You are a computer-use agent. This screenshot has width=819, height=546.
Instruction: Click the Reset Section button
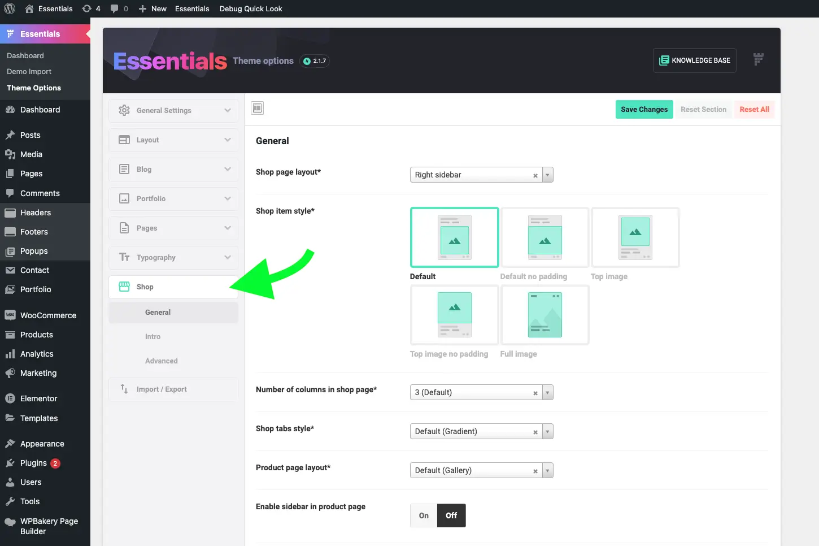pos(703,110)
